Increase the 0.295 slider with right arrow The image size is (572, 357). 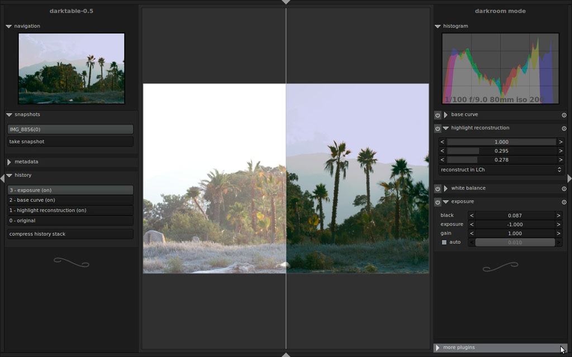click(561, 151)
